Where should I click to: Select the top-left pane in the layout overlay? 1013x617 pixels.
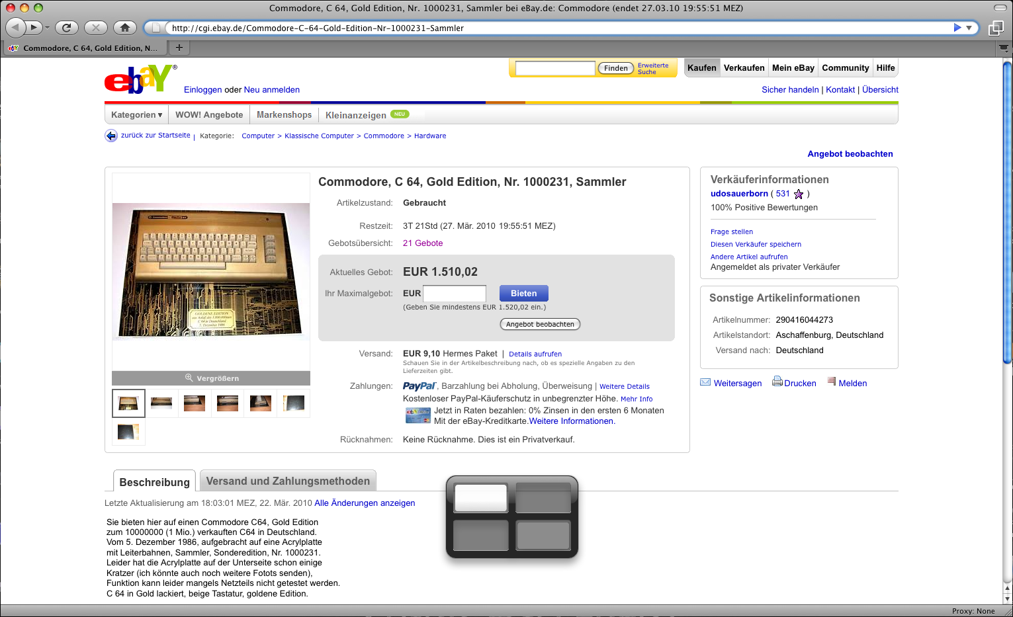(481, 498)
